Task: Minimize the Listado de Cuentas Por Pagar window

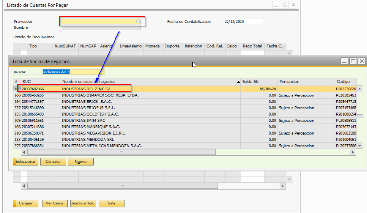Action: coord(276,5)
